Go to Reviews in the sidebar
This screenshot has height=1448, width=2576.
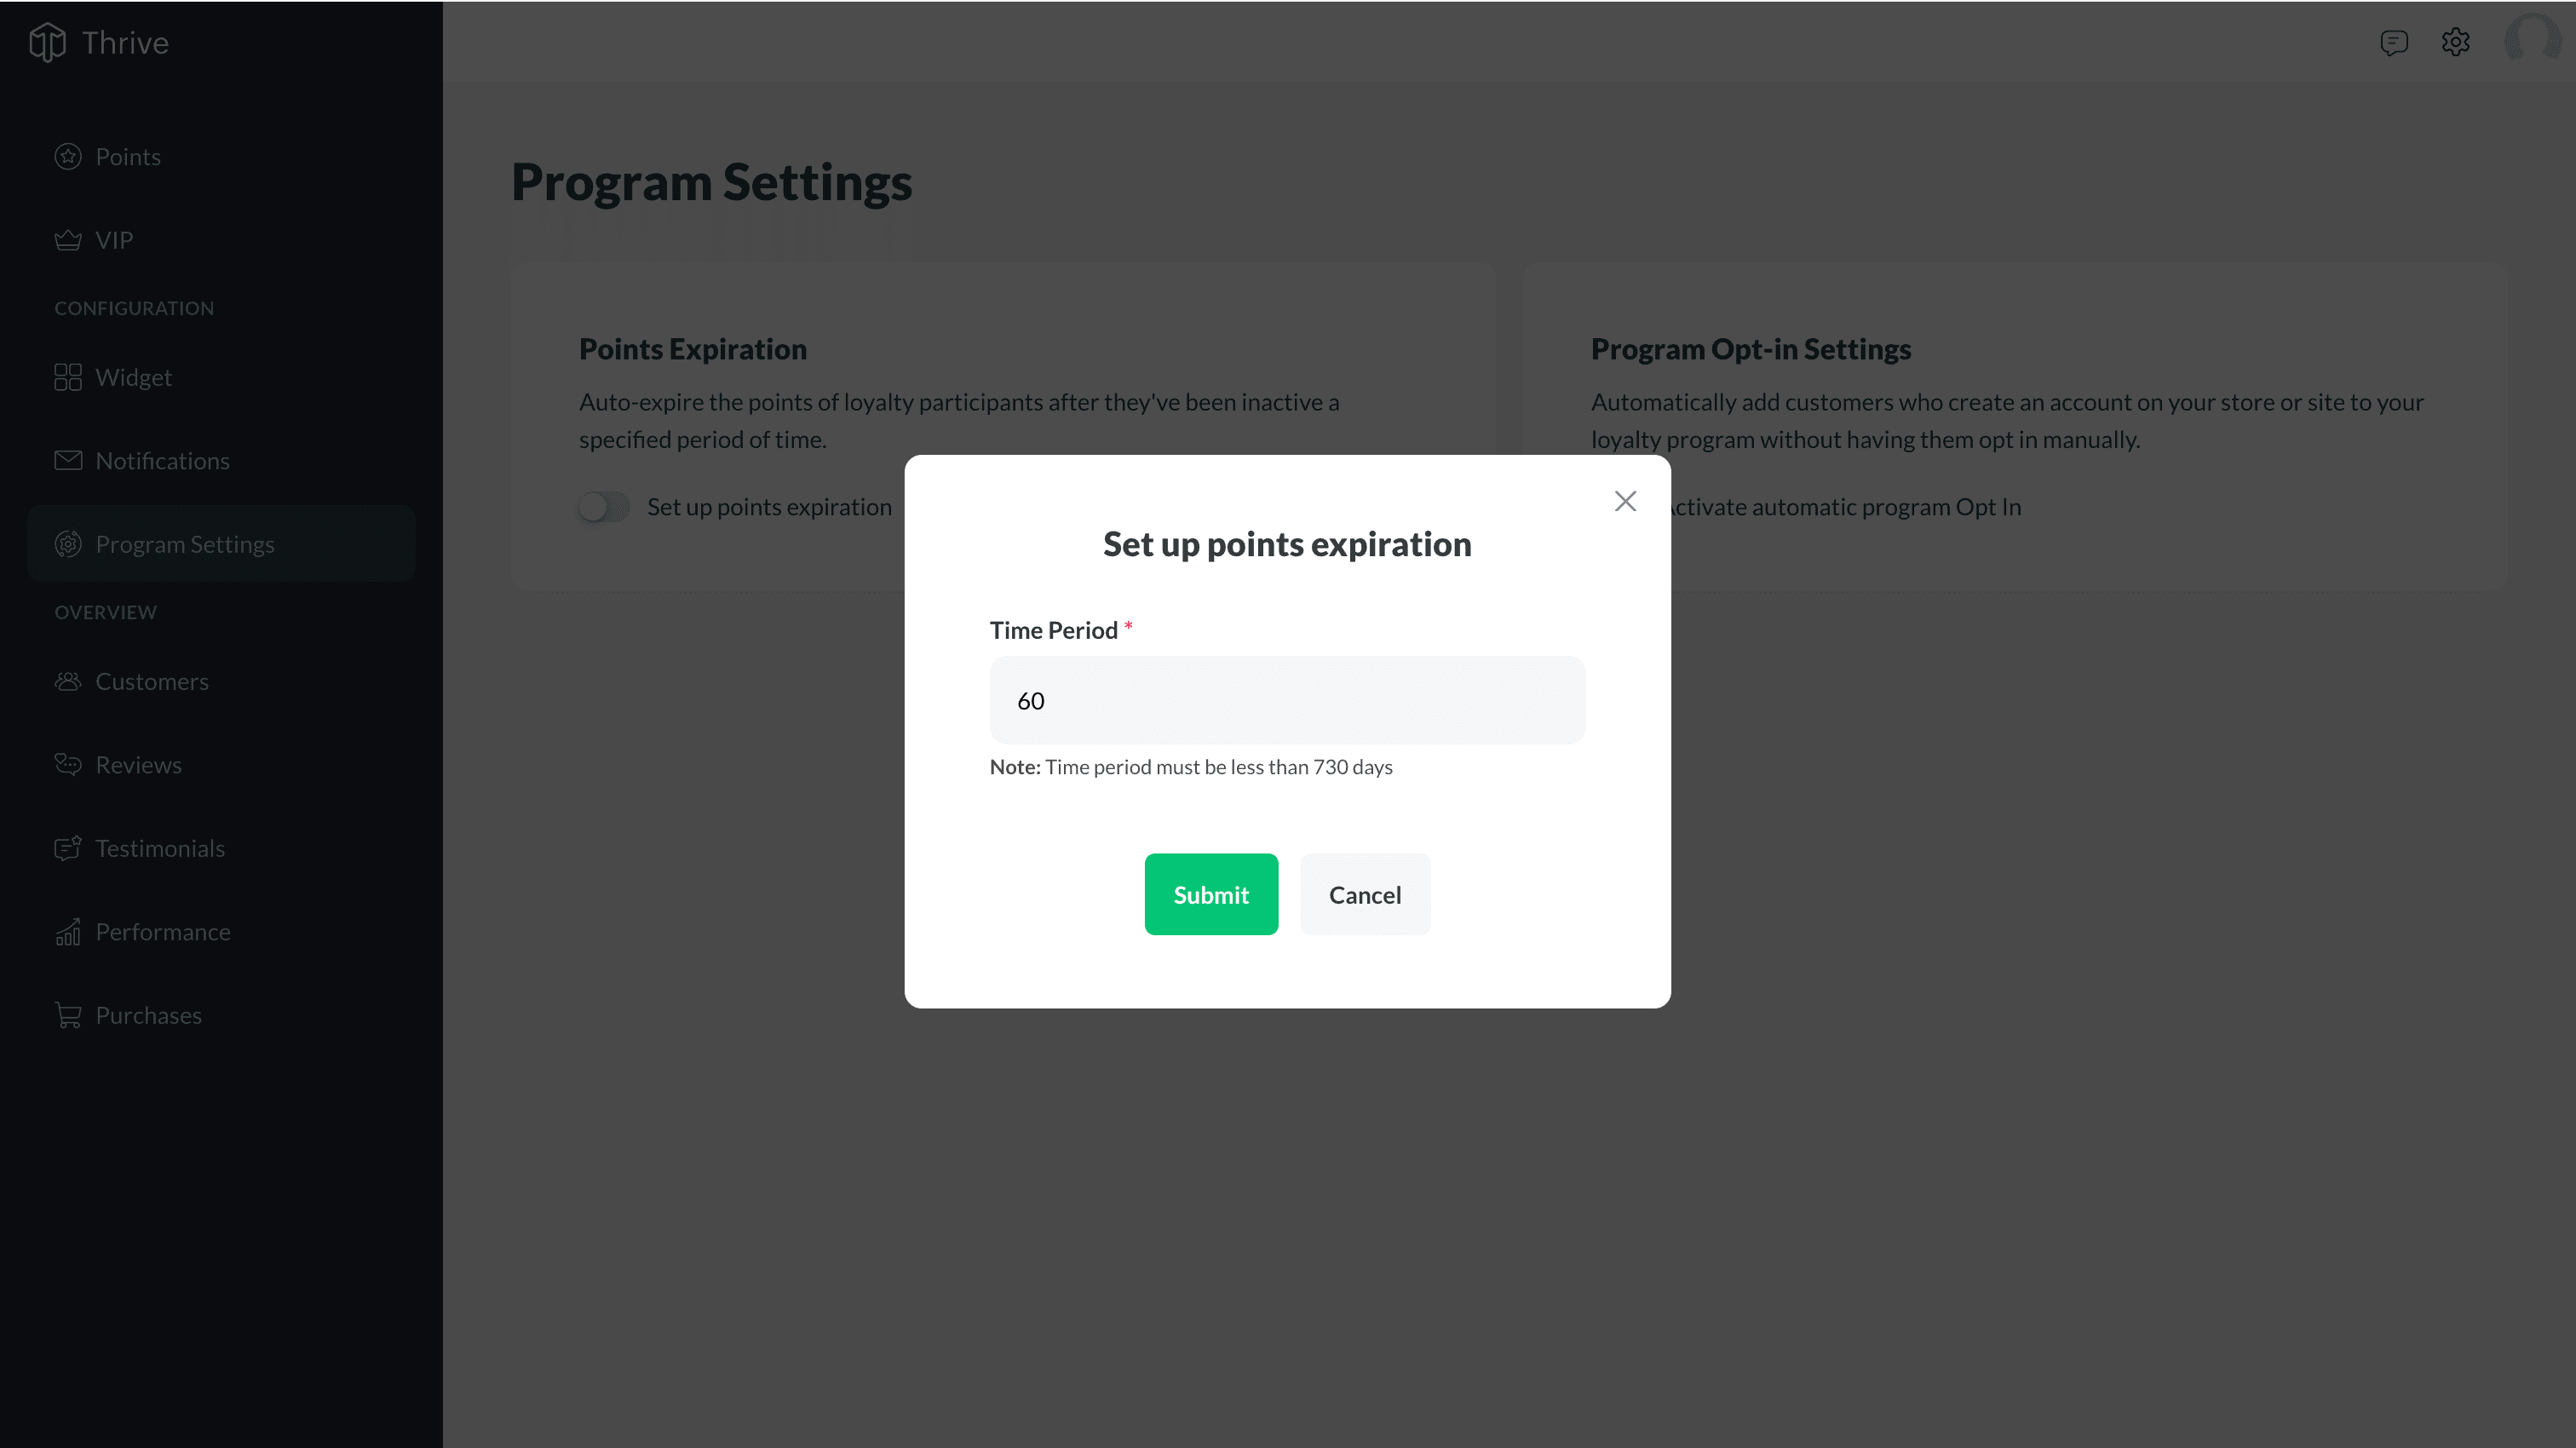click(x=138, y=765)
